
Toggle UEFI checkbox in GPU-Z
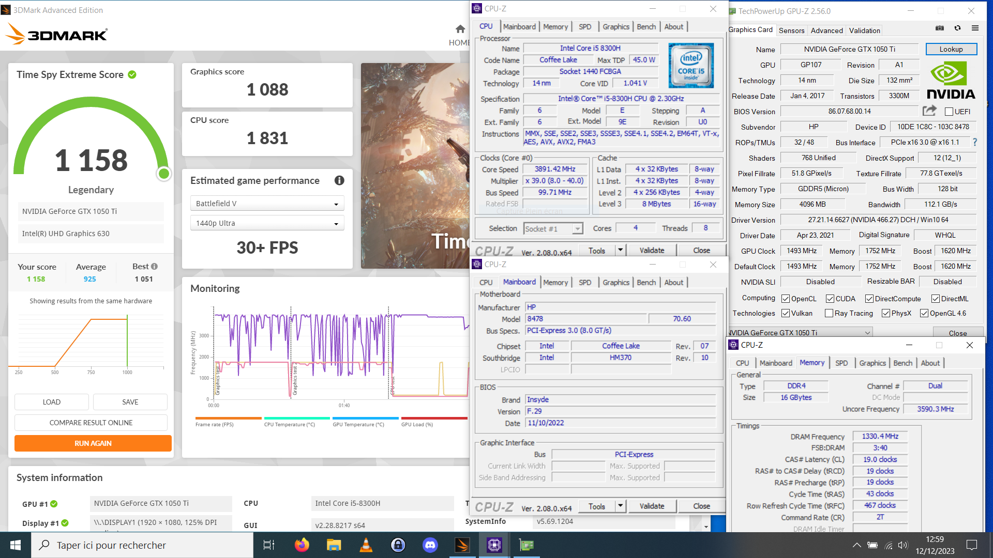949,112
